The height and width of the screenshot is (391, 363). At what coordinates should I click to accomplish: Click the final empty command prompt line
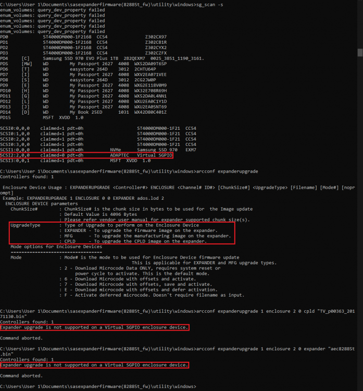click(98, 386)
